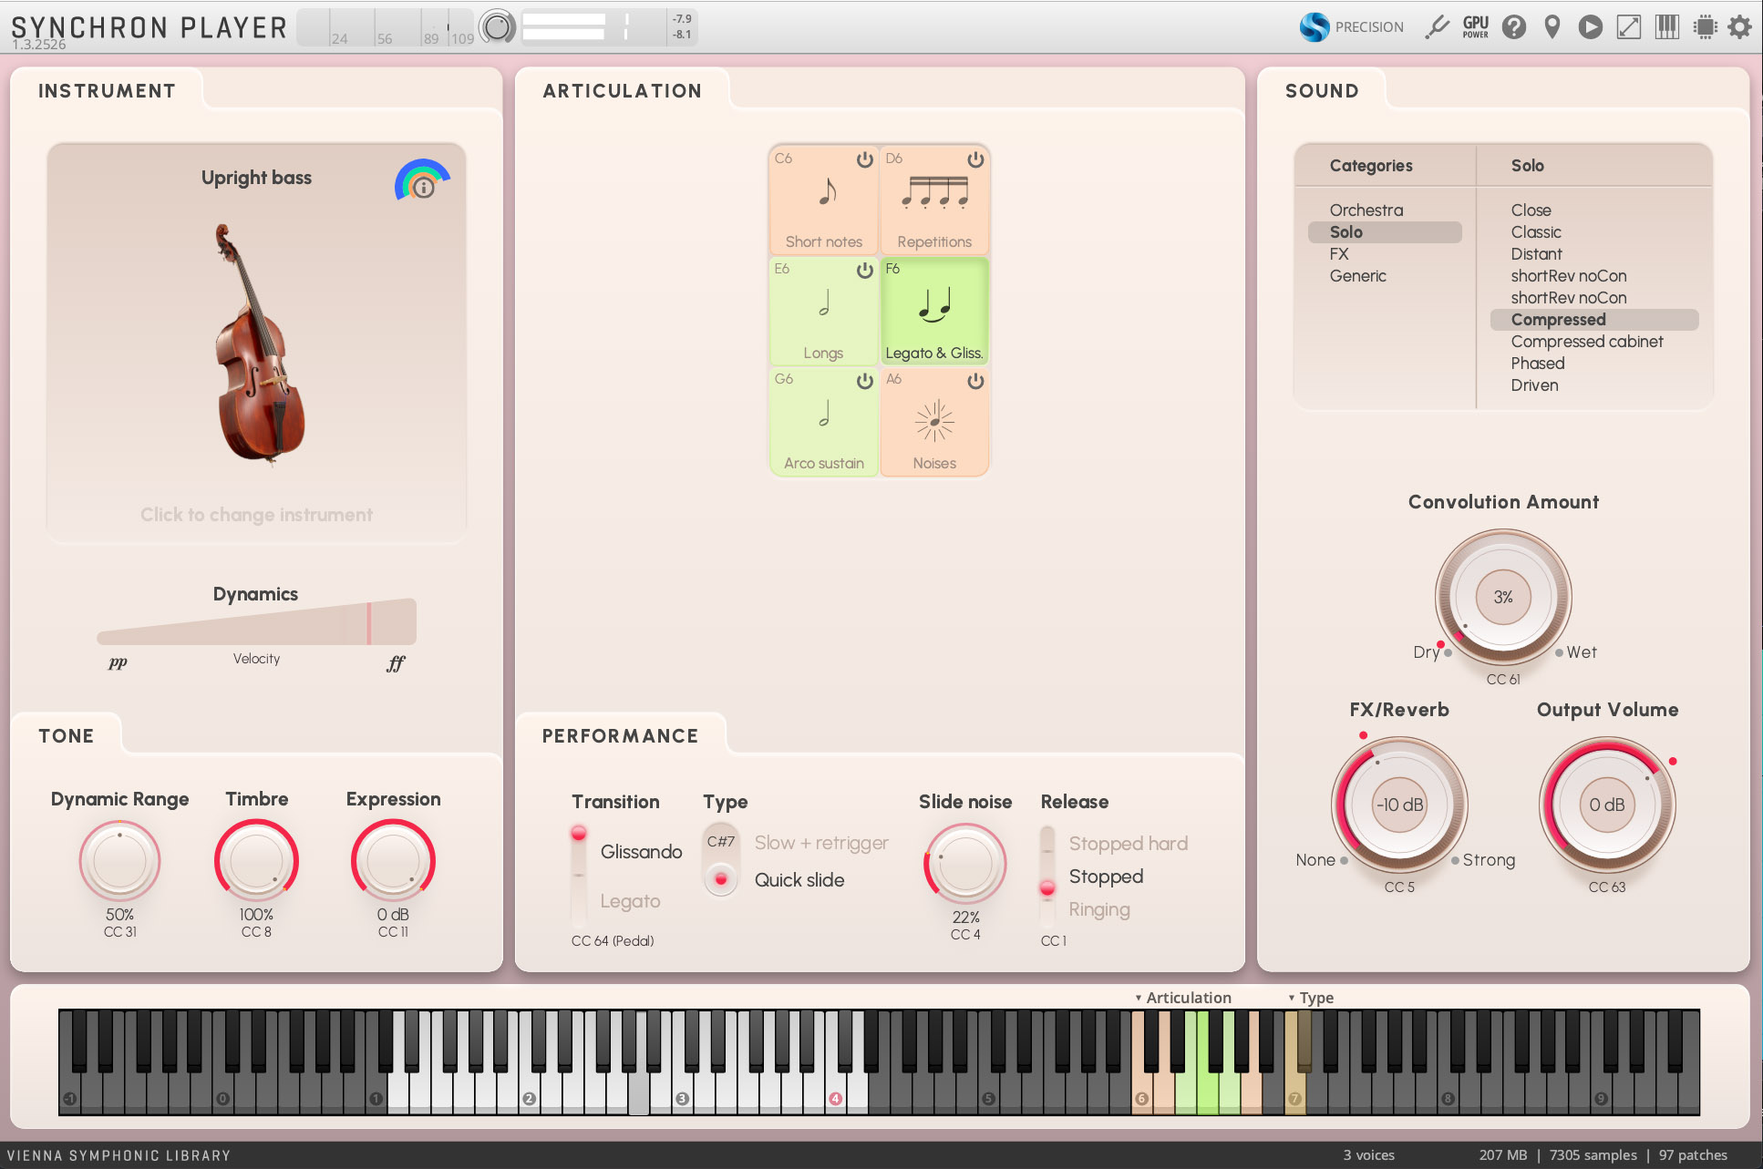Adjust the FX/Reverb knob
Viewport: 1763px width, 1169px height.
pos(1399,805)
